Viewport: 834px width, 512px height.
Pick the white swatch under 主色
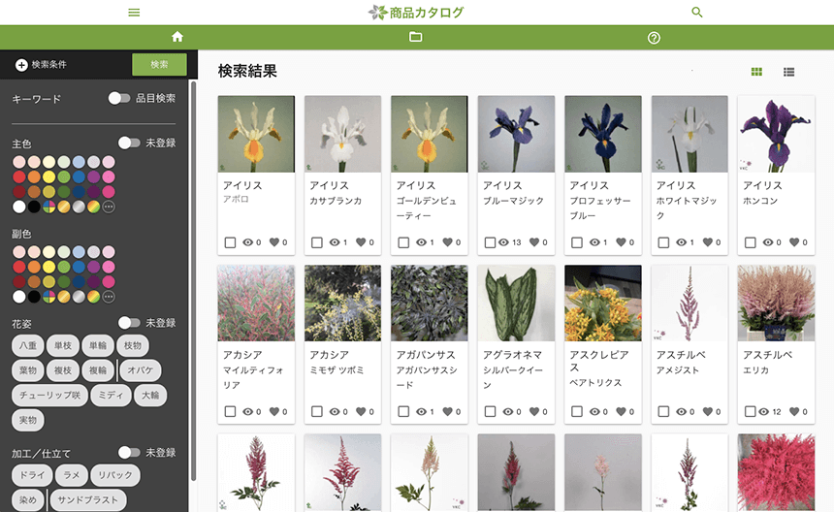19,207
